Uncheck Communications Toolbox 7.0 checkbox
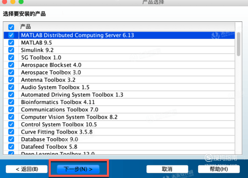Viewport: 248px width, 178px height. coord(11,110)
